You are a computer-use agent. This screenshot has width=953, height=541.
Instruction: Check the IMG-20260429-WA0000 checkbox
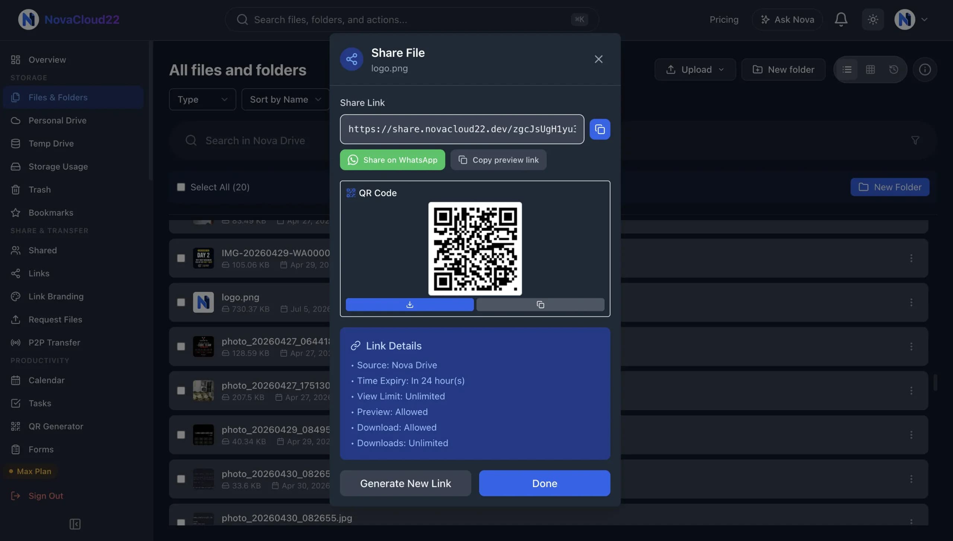click(x=181, y=258)
